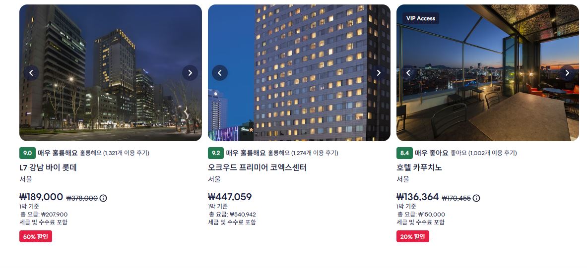Click the VIP Access badge

point(421,18)
